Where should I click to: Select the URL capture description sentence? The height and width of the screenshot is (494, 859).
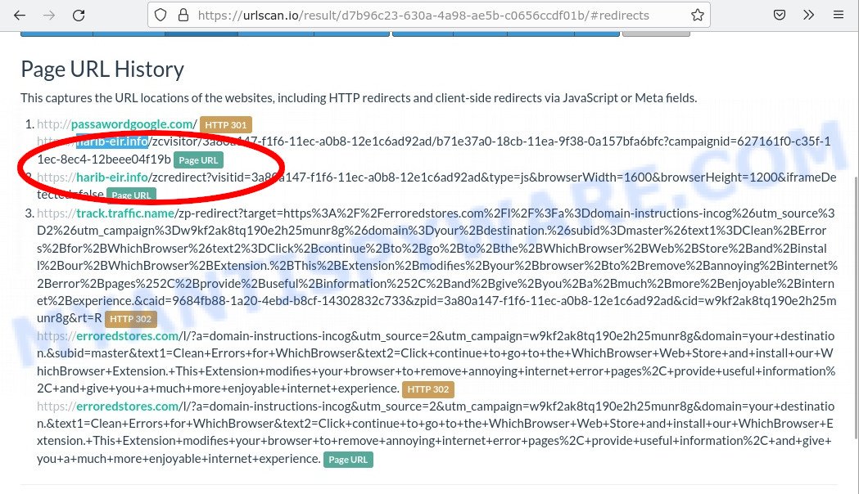[359, 98]
